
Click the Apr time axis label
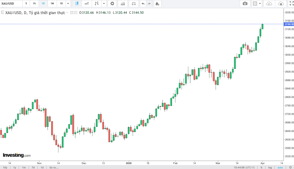pos(262,163)
